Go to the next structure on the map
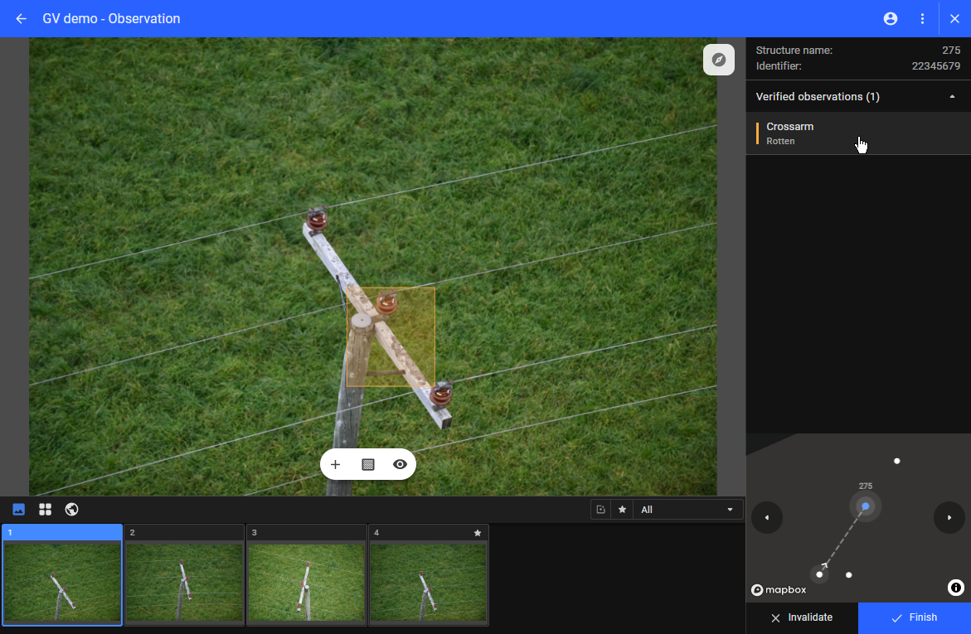This screenshot has width=971, height=634. pos(949,518)
